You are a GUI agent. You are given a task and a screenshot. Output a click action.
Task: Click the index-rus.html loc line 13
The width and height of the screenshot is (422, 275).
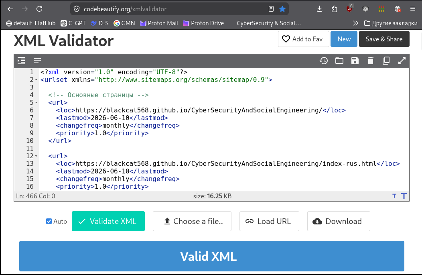(x=228, y=163)
